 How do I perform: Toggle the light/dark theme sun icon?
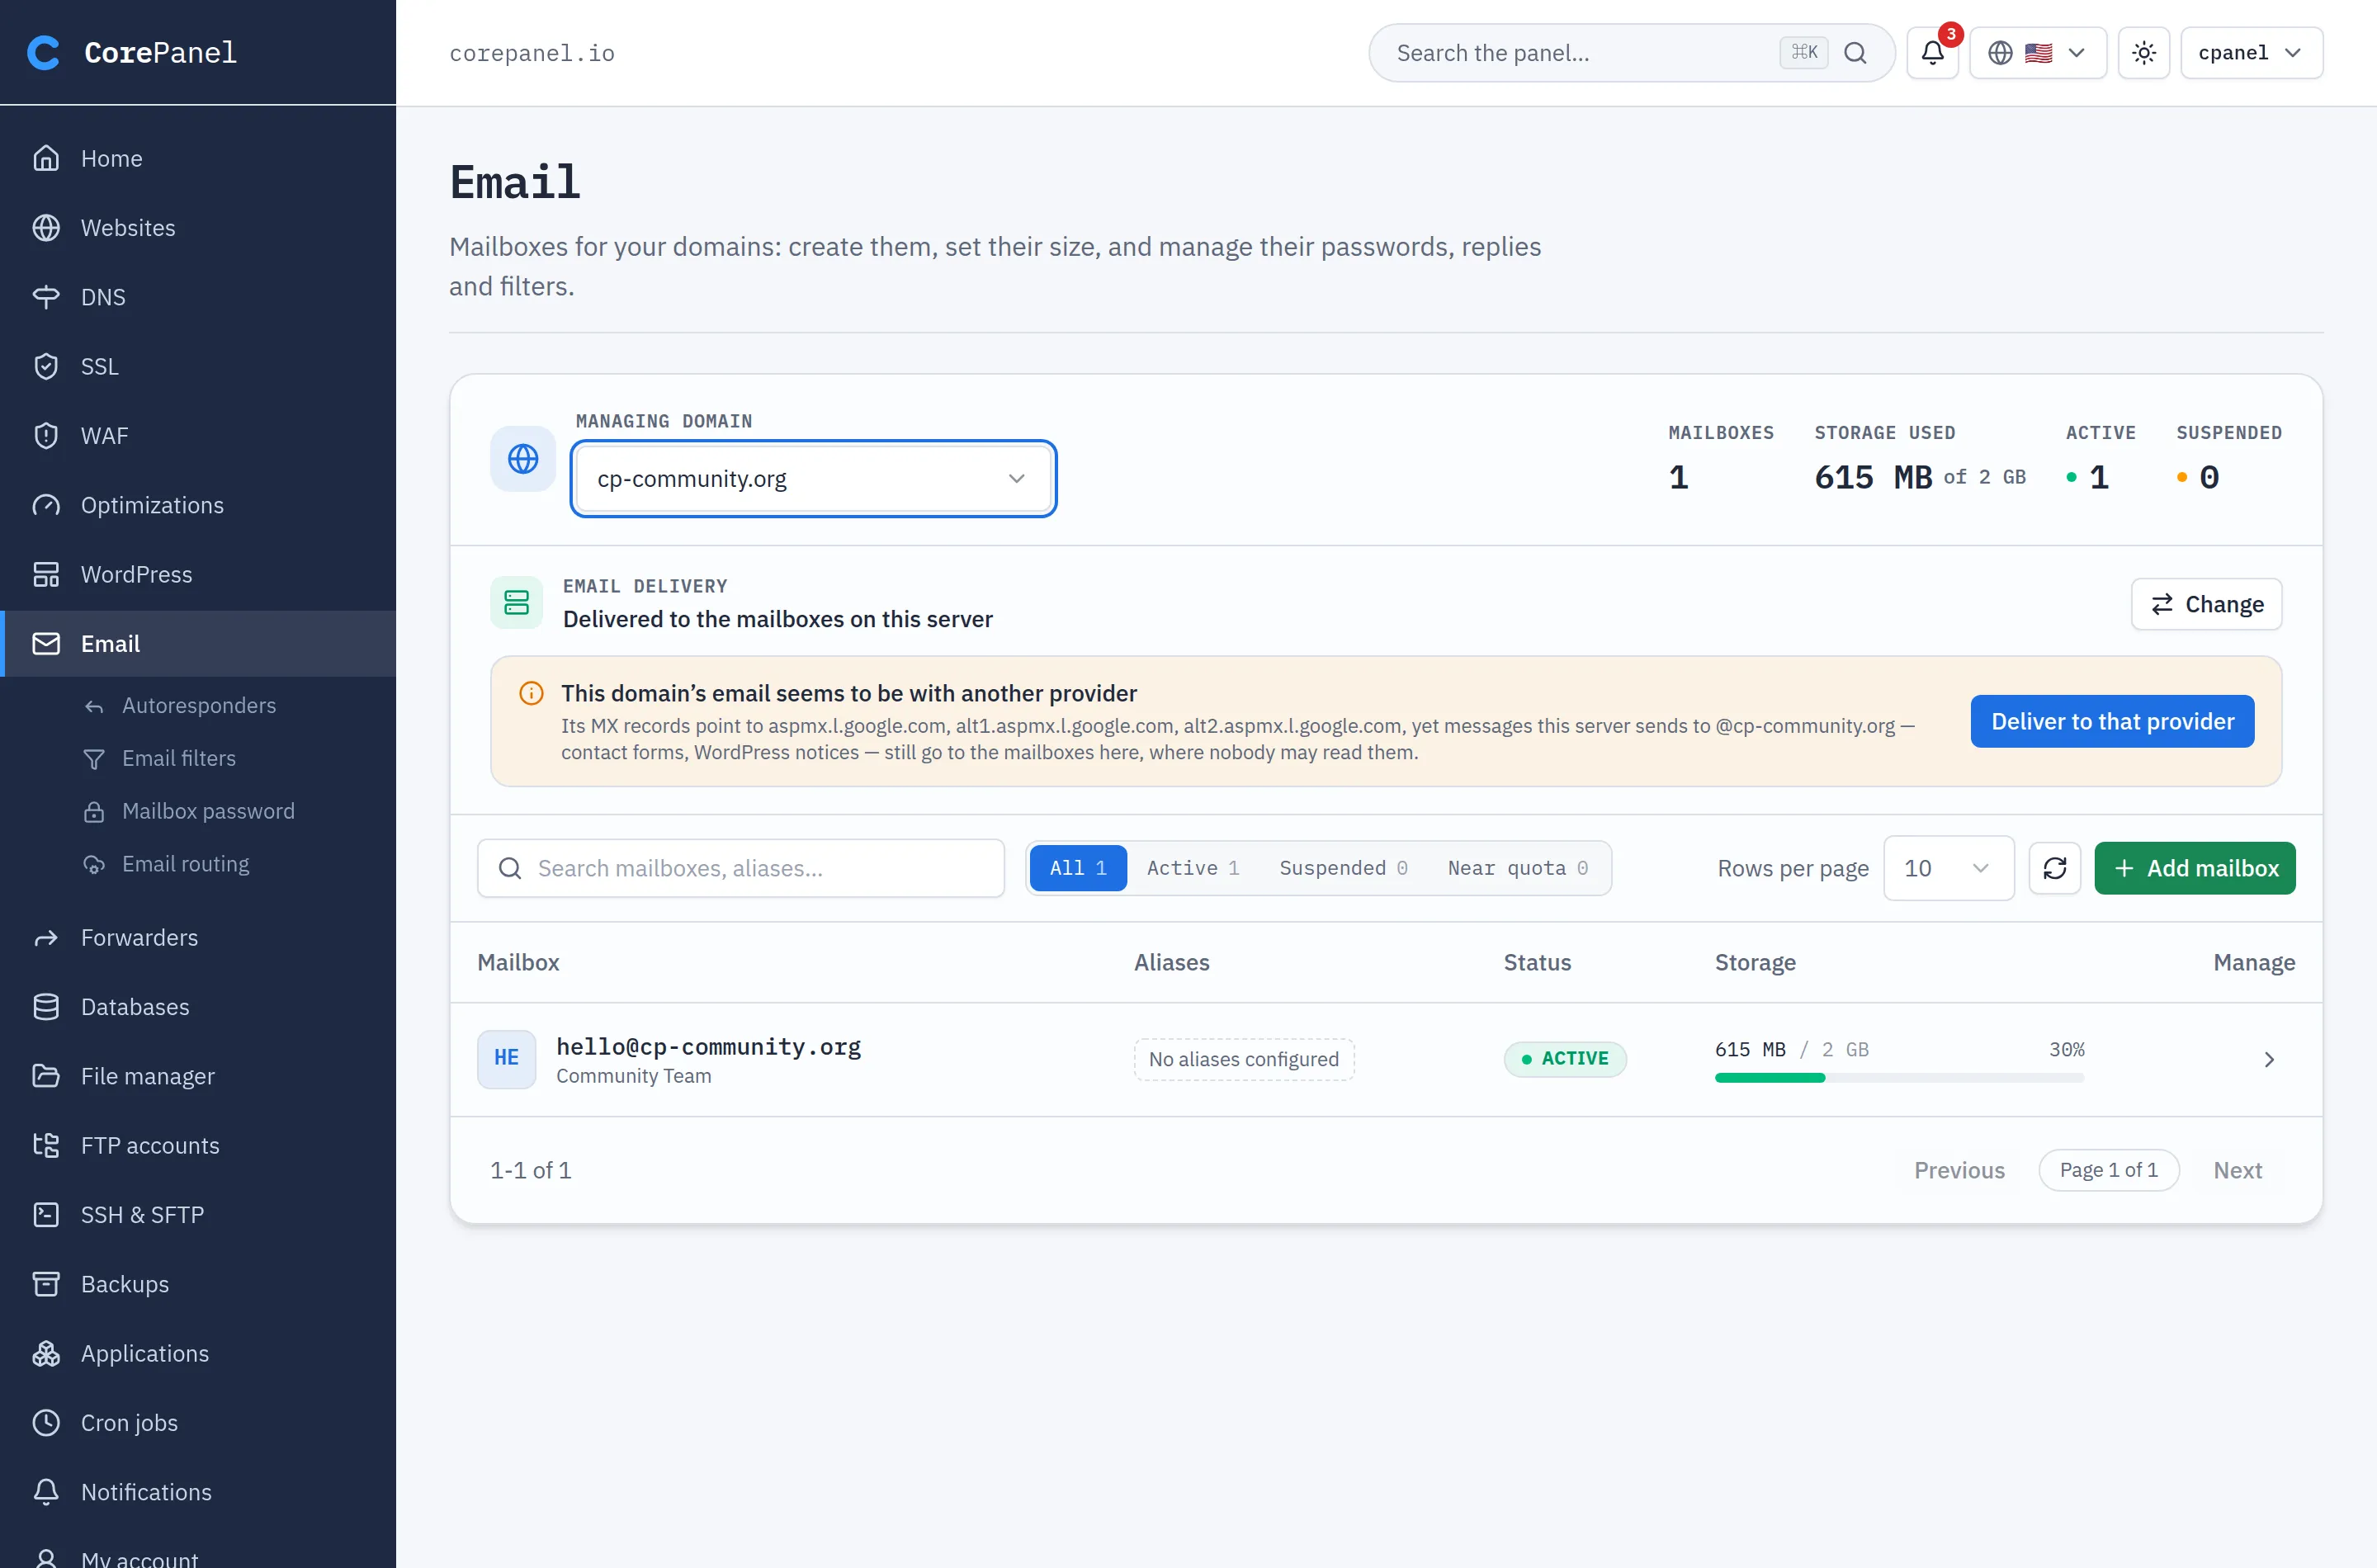(2143, 53)
